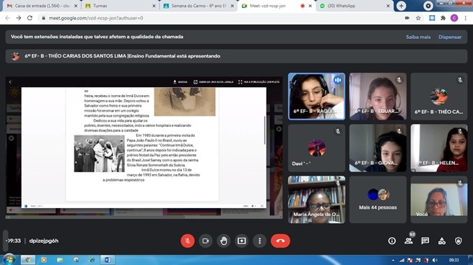Click the muted mic icon on EDUAR tile
473x265 pixels.
[399, 80]
